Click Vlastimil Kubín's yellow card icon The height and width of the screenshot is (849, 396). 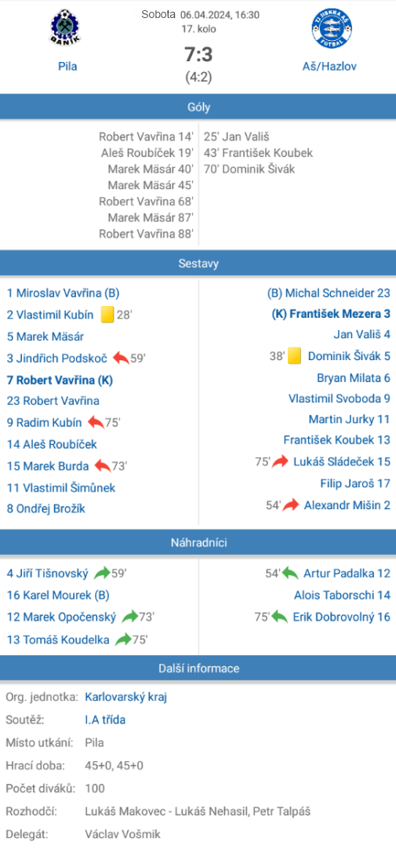[107, 315]
